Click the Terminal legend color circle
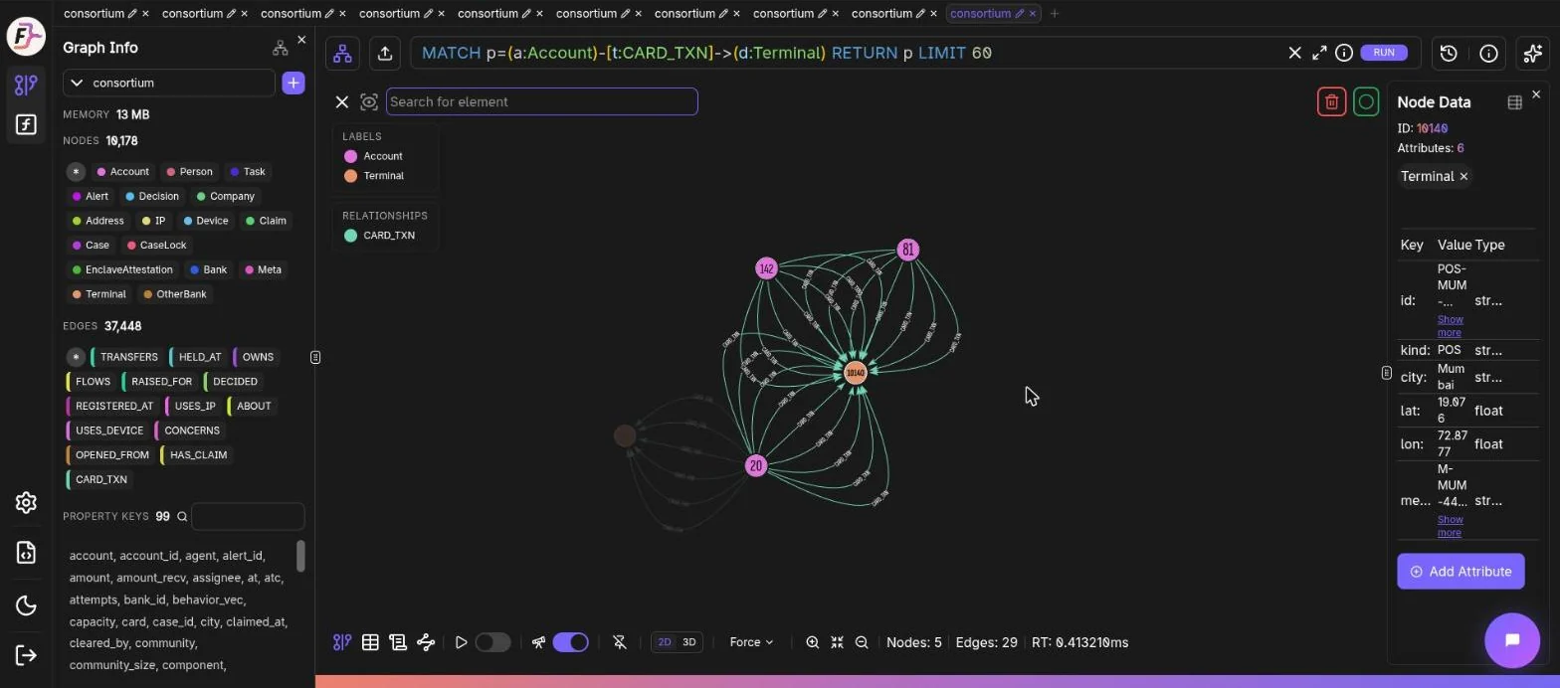 [x=350, y=176]
